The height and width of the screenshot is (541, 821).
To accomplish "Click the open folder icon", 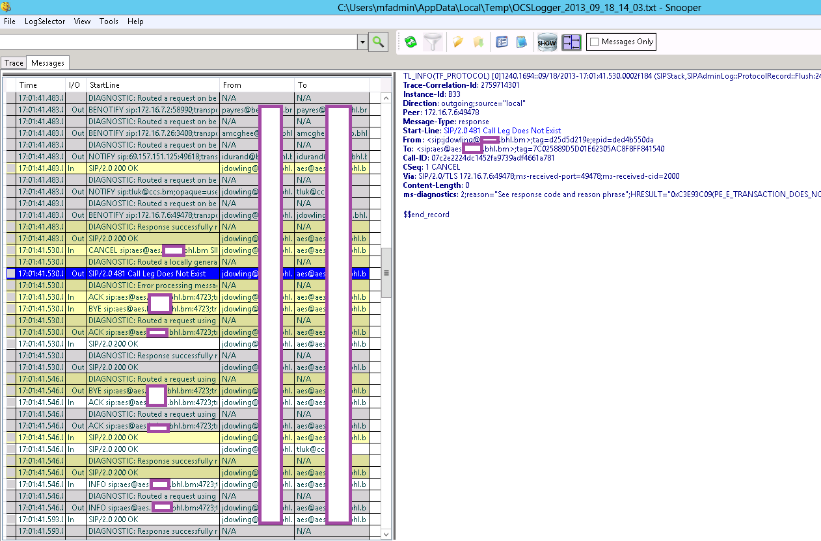I will coord(458,42).
